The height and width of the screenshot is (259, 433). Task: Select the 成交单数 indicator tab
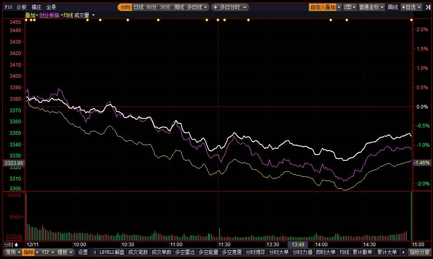(161, 252)
